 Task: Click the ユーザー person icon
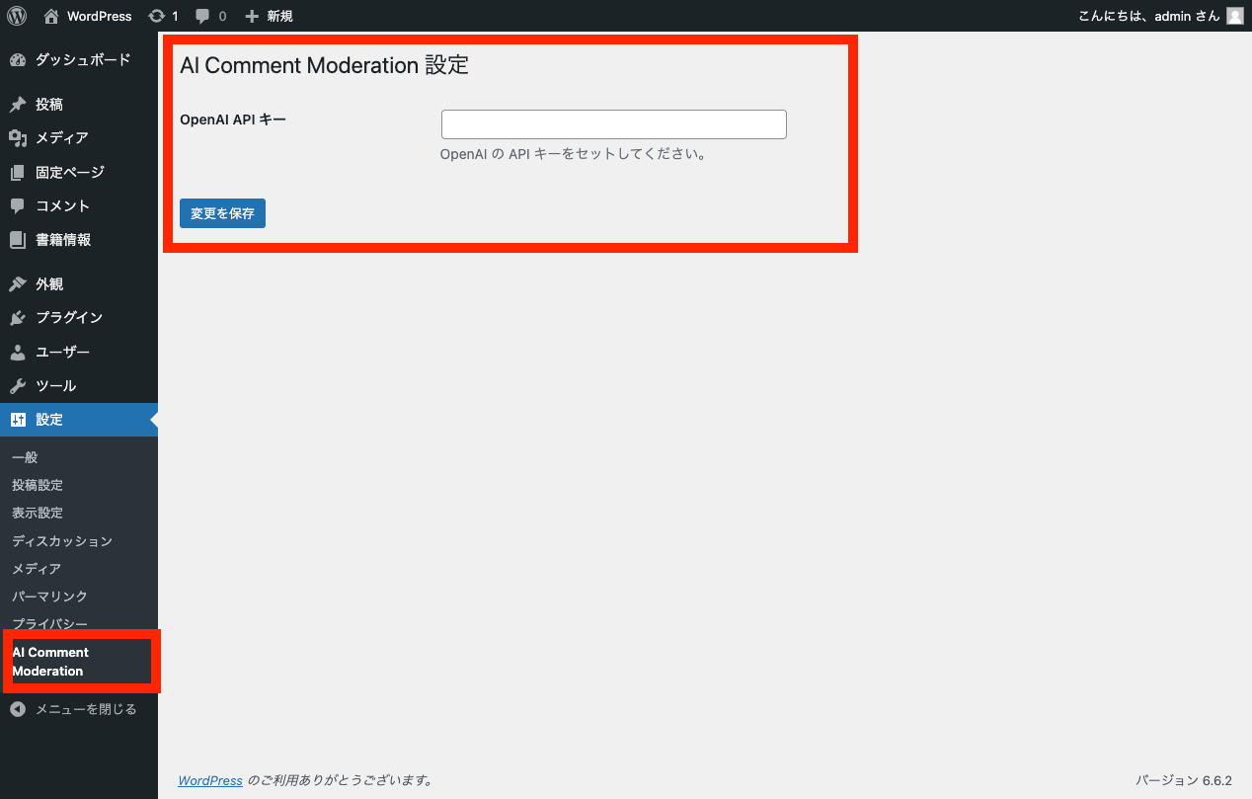(18, 353)
